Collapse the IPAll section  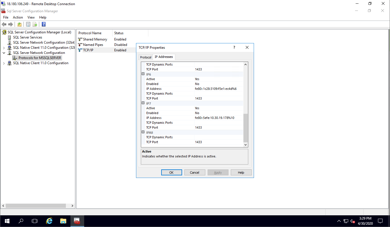tap(143, 132)
